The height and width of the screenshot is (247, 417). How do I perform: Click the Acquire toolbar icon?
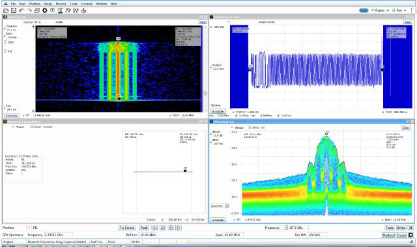60,10
